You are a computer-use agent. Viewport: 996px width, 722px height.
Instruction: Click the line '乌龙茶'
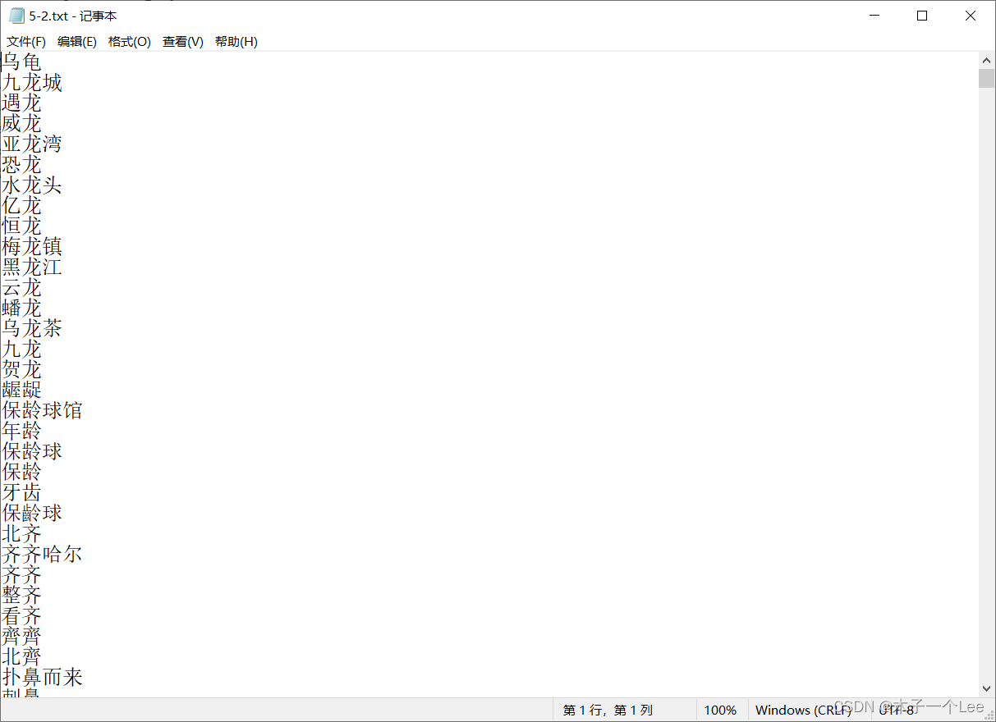pos(32,328)
